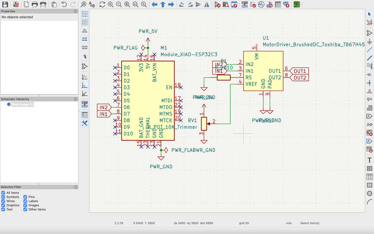Click the Zoom In magnifier icon
374x234 pixels.
coord(111,4)
